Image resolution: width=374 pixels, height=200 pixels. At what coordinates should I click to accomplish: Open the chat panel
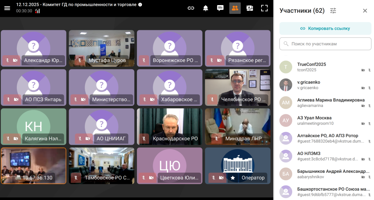click(220, 8)
